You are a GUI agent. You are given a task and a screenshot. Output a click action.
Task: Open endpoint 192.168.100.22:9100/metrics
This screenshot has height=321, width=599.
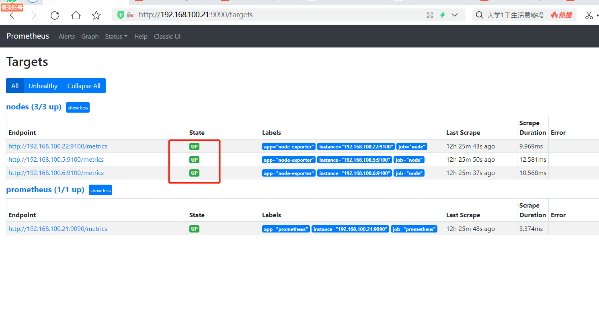[x=58, y=146]
